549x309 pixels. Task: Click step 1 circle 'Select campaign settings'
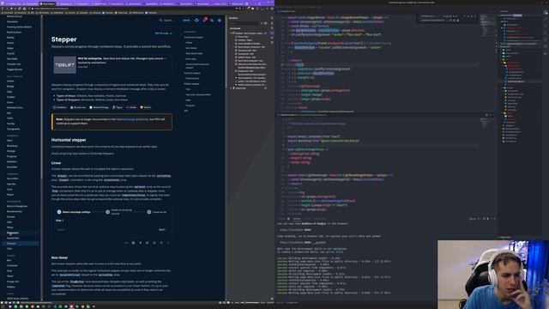(x=59, y=212)
